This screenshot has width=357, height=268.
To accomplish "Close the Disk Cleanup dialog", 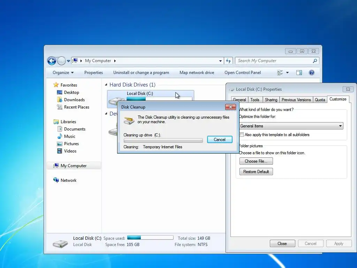I will click(x=230, y=107).
